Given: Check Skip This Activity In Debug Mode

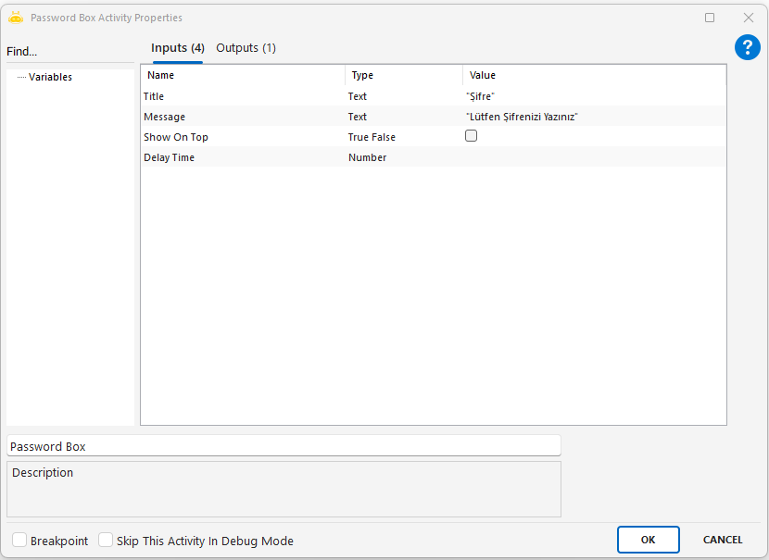Looking at the screenshot, I should click(106, 541).
